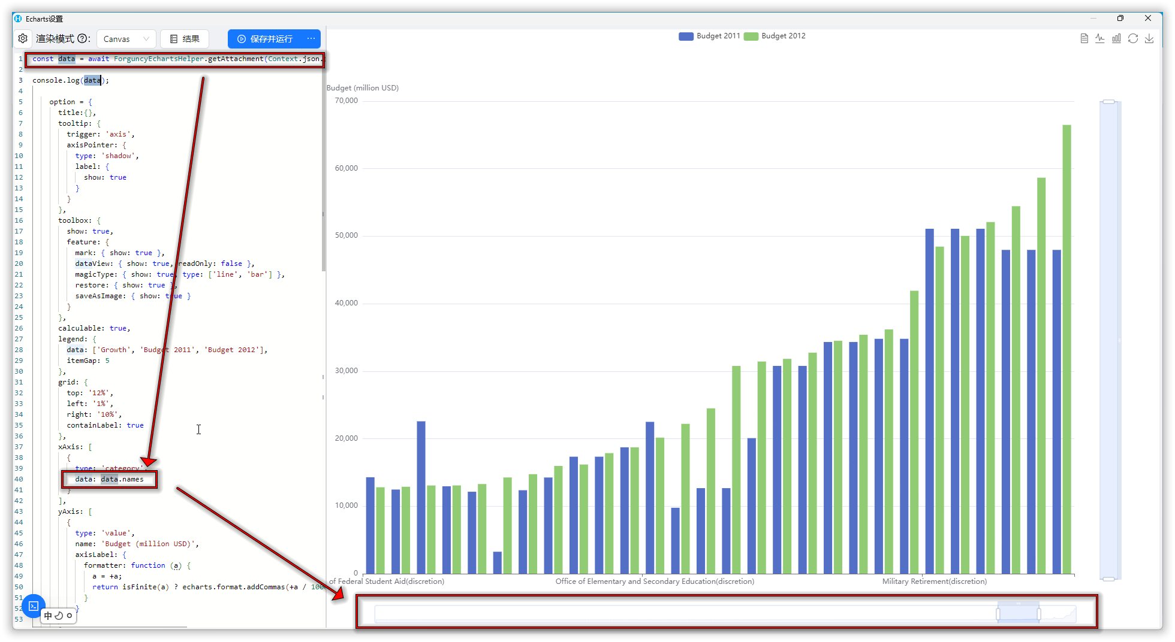Click the "name: 'Budget (million USD)'" code line
This screenshot has height=642, width=1175.
pyautogui.click(x=137, y=544)
